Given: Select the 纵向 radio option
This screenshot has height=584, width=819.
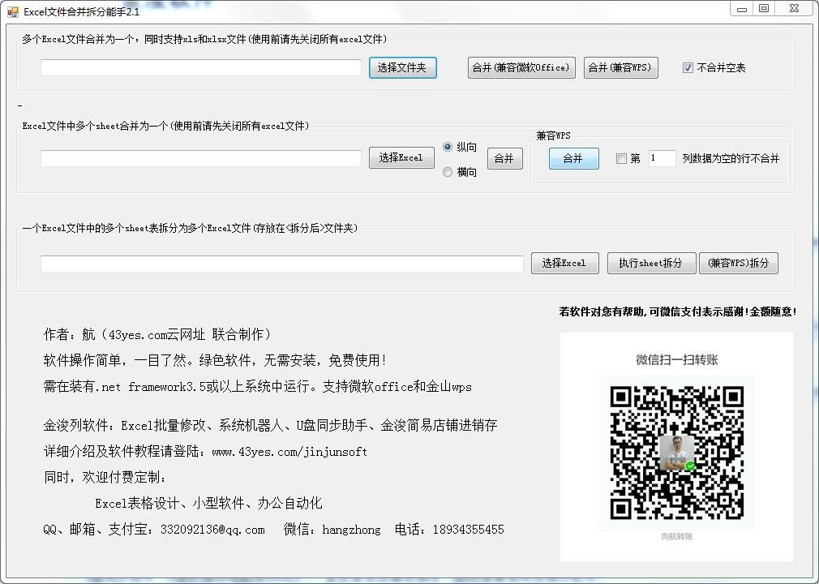Looking at the screenshot, I should pyautogui.click(x=448, y=147).
